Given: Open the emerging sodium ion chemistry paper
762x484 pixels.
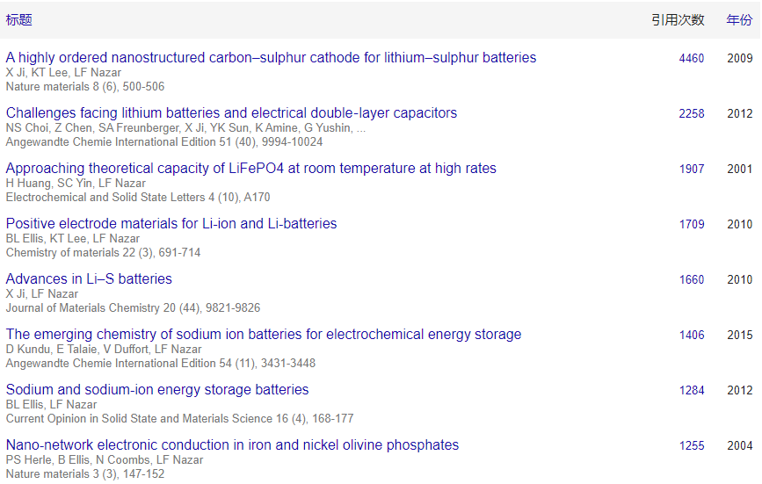Looking at the screenshot, I should (264, 334).
